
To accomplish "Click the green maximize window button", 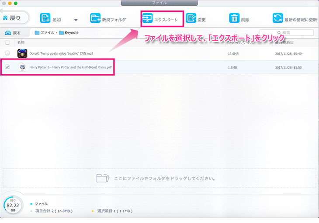I will pos(16,3).
